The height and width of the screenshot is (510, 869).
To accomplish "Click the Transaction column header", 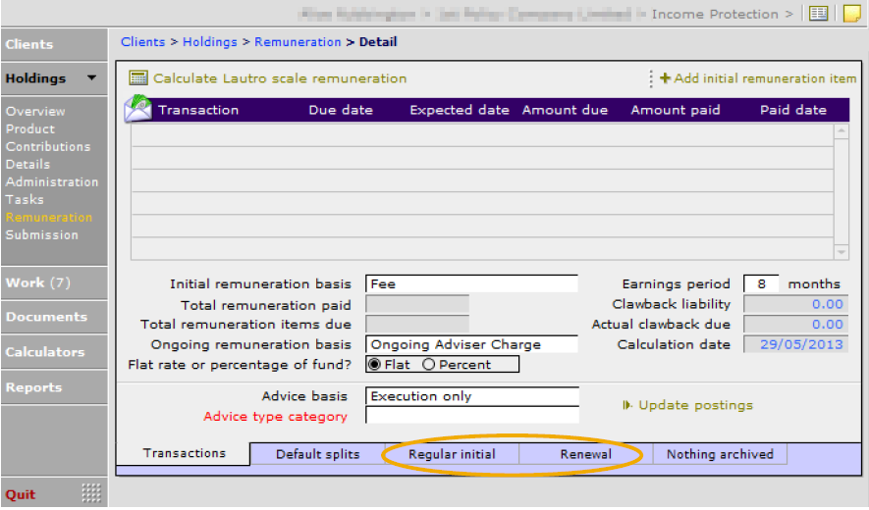I will coord(198,110).
